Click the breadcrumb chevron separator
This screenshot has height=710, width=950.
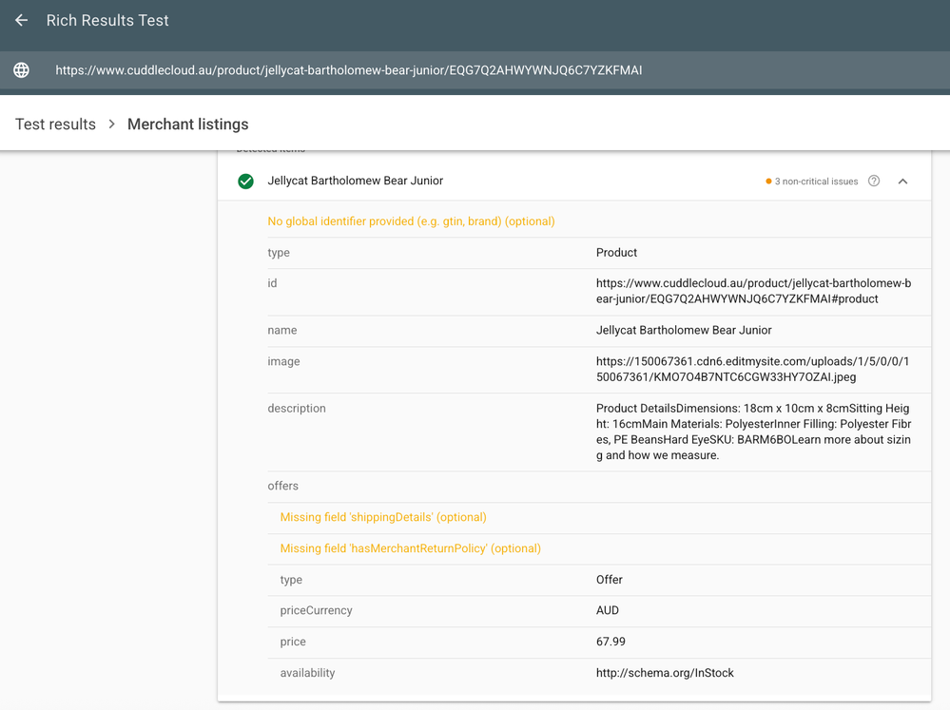pyautogui.click(x=111, y=125)
